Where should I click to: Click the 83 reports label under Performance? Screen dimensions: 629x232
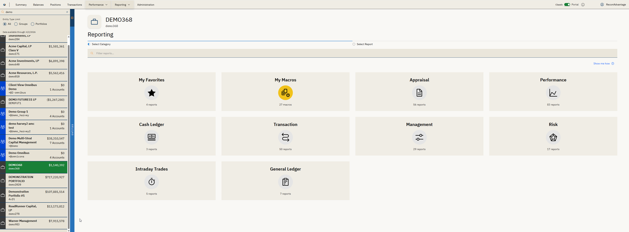tap(553, 105)
